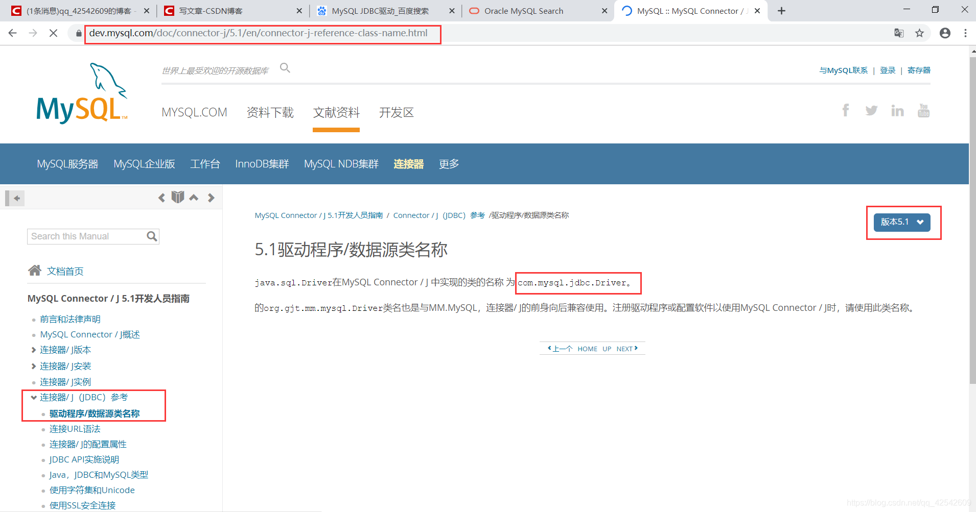Click the HOME link in page footer nav

(x=588, y=349)
